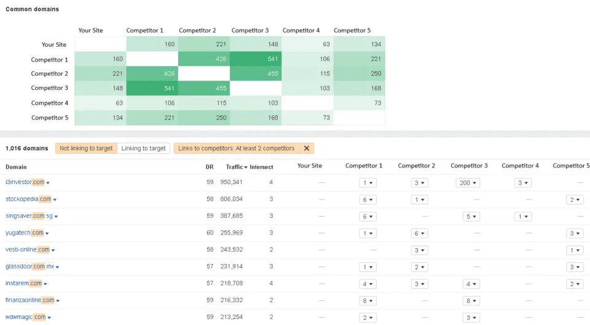
Task: Open wdwmagic.com domain link
Action: pos(26,317)
